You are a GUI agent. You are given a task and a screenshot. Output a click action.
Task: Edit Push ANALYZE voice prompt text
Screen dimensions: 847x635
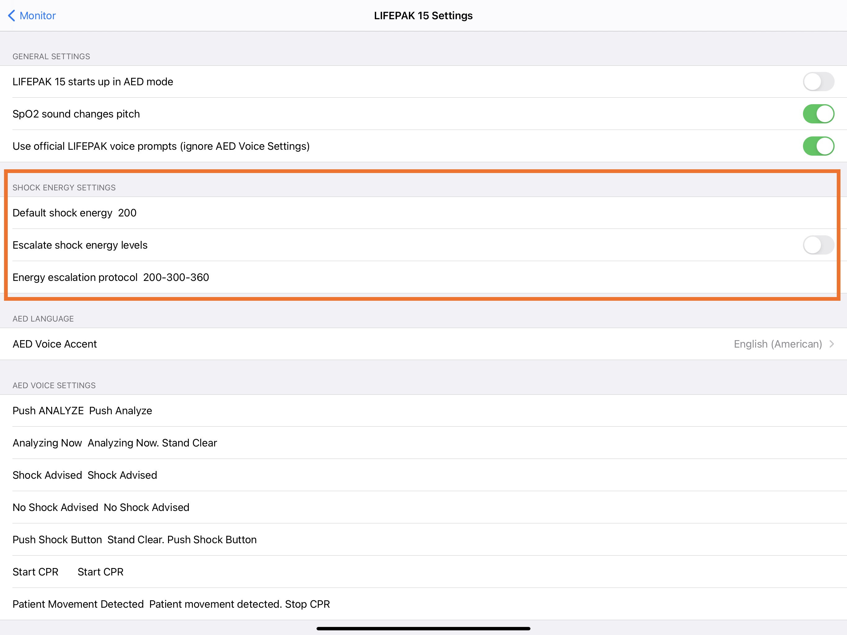point(121,411)
